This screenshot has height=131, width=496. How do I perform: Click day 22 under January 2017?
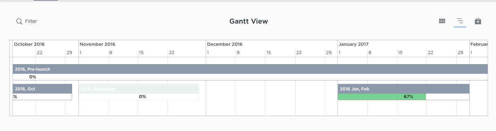point(430,53)
